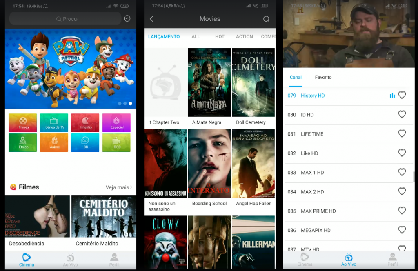Open the It Chapter Two placeholder poster
The image size is (418, 271).
coord(166,82)
